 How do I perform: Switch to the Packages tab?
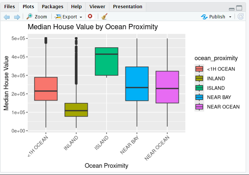click(x=53, y=7)
